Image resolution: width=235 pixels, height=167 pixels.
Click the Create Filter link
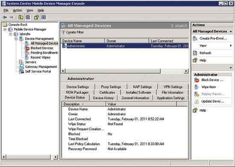[75, 32]
